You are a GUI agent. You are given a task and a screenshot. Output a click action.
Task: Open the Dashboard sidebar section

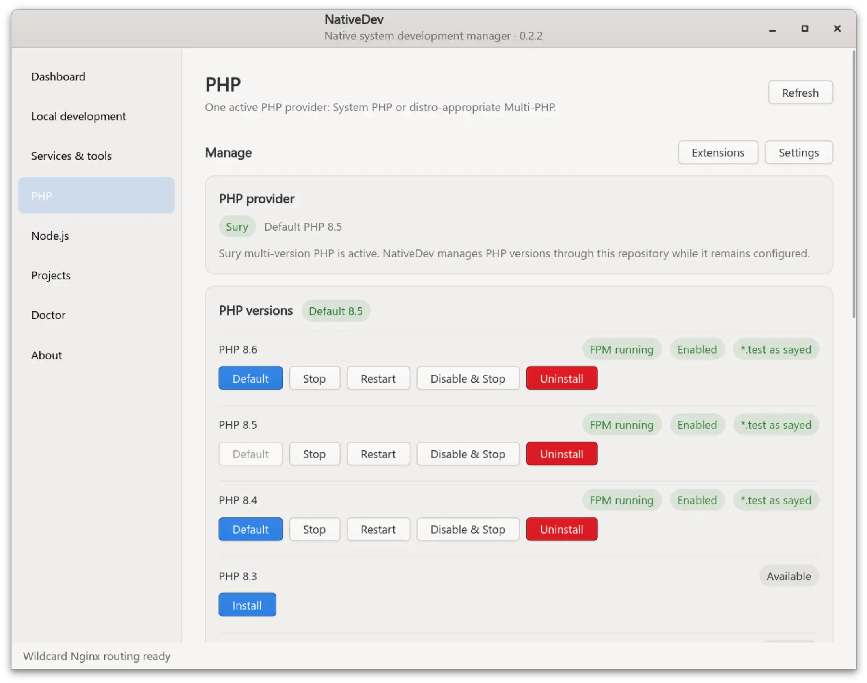click(96, 77)
